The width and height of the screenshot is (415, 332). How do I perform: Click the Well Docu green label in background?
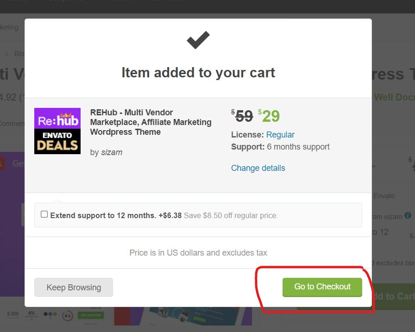(394, 97)
